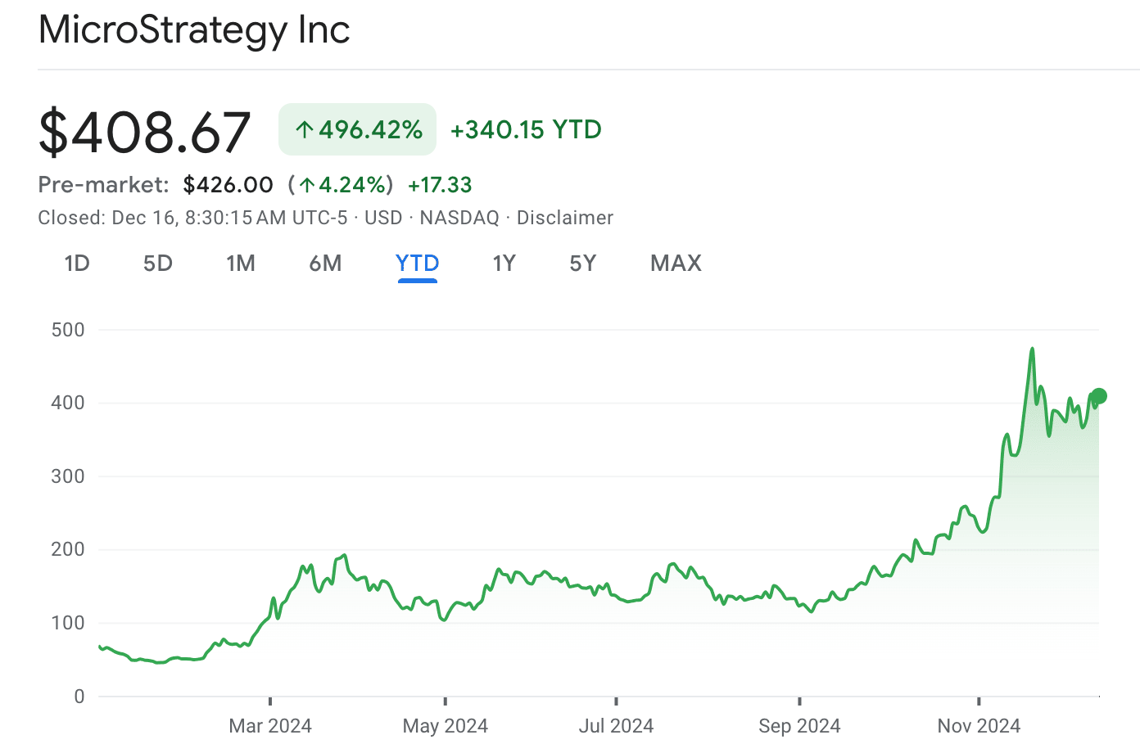Click the Nov 2024 axis marker
The image size is (1140, 753).
(979, 726)
